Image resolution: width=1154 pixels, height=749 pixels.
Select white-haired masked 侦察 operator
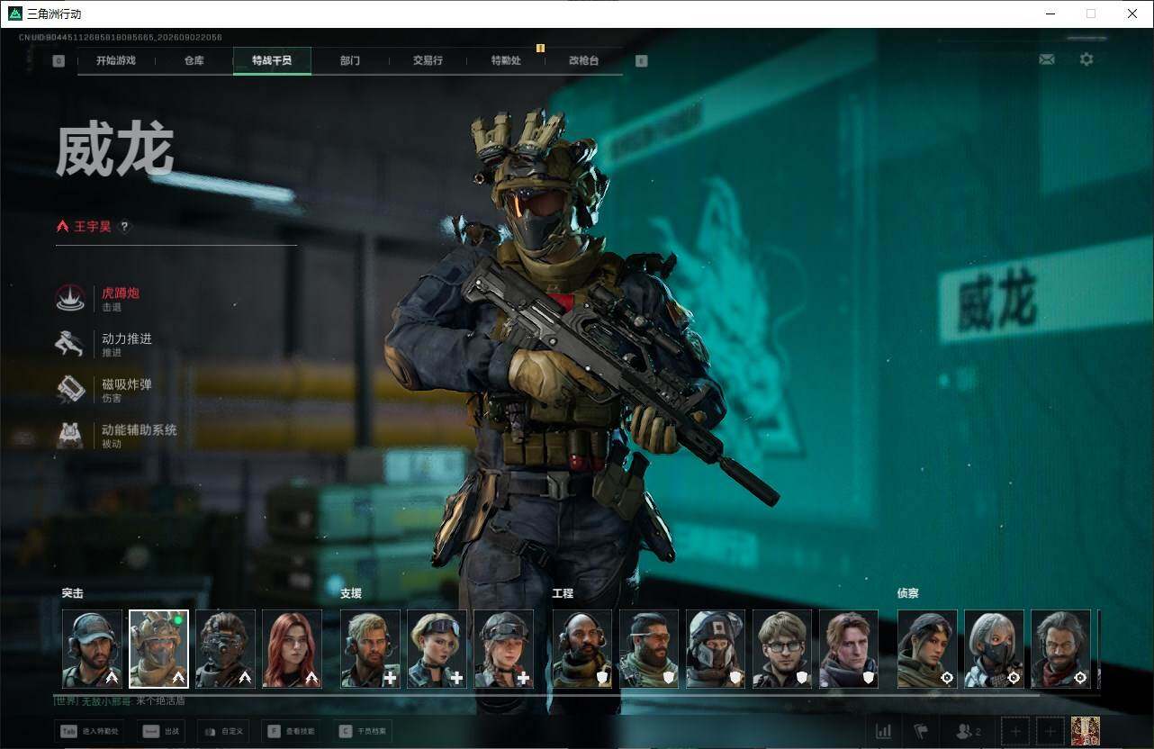click(x=994, y=649)
